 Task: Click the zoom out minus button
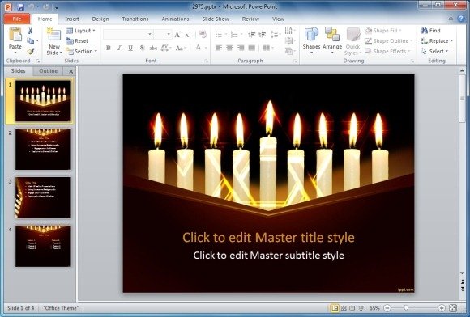tap(387, 308)
